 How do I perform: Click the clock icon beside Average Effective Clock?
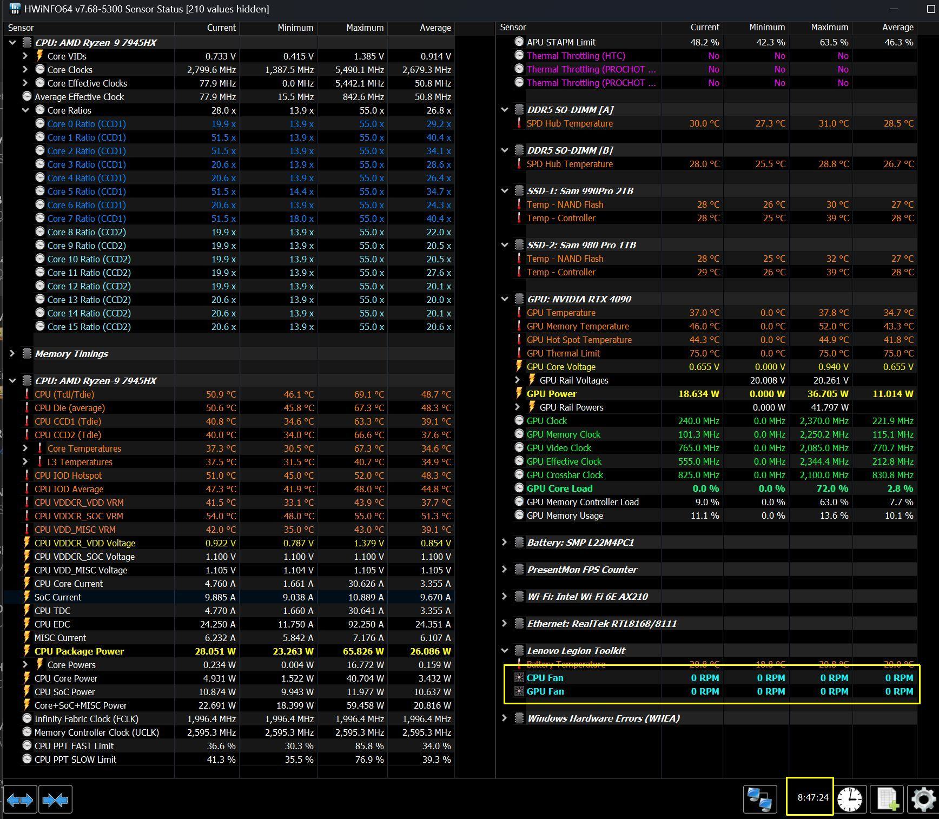(x=27, y=97)
